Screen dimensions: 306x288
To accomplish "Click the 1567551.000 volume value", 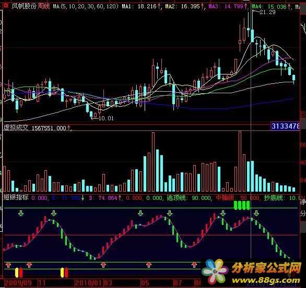I will tap(49, 128).
